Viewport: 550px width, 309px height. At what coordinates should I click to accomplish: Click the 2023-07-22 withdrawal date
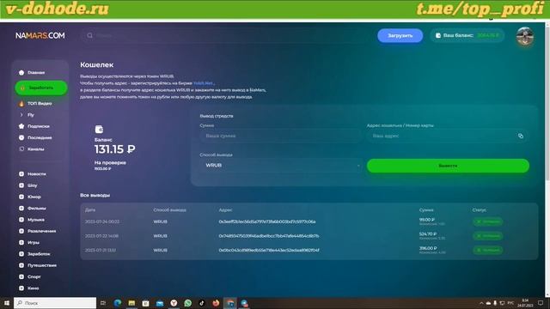point(101,236)
